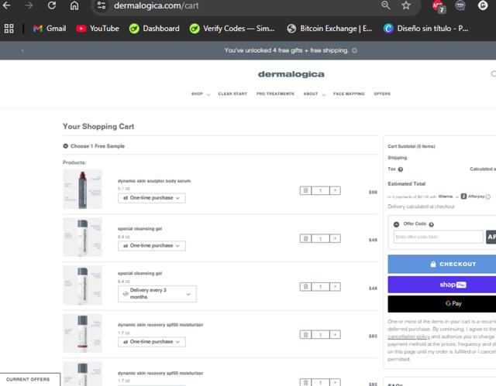Viewport: 496px width, 386px height.
Task: Click the Tax help question icon
Action: tap(401, 169)
